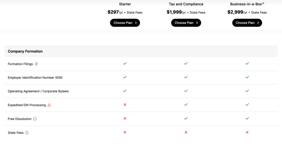Click the info icon next to State Fees
The width and height of the screenshot is (282, 148).
[x=27, y=133]
